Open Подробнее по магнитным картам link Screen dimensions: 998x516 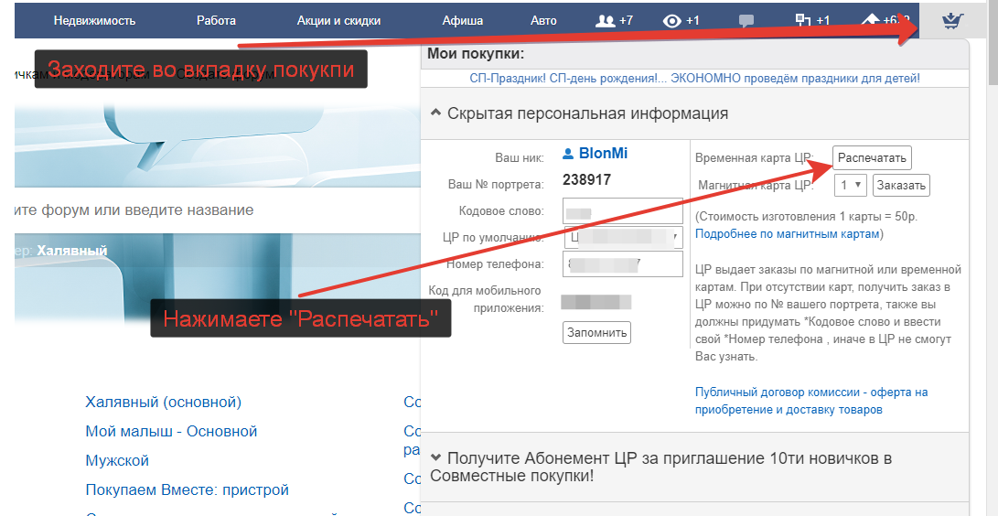tap(787, 234)
